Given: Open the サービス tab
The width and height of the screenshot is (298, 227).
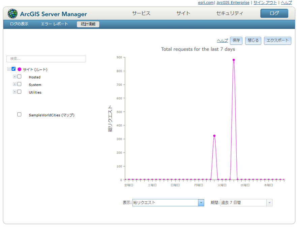Looking at the screenshot, I should point(141,13).
